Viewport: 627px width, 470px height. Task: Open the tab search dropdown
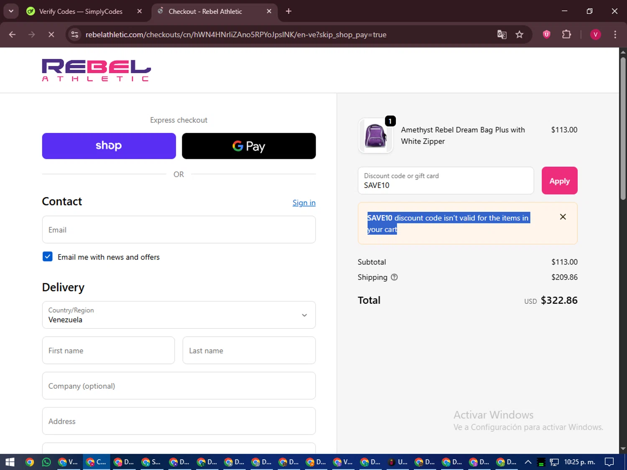pyautogui.click(x=11, y=11)
